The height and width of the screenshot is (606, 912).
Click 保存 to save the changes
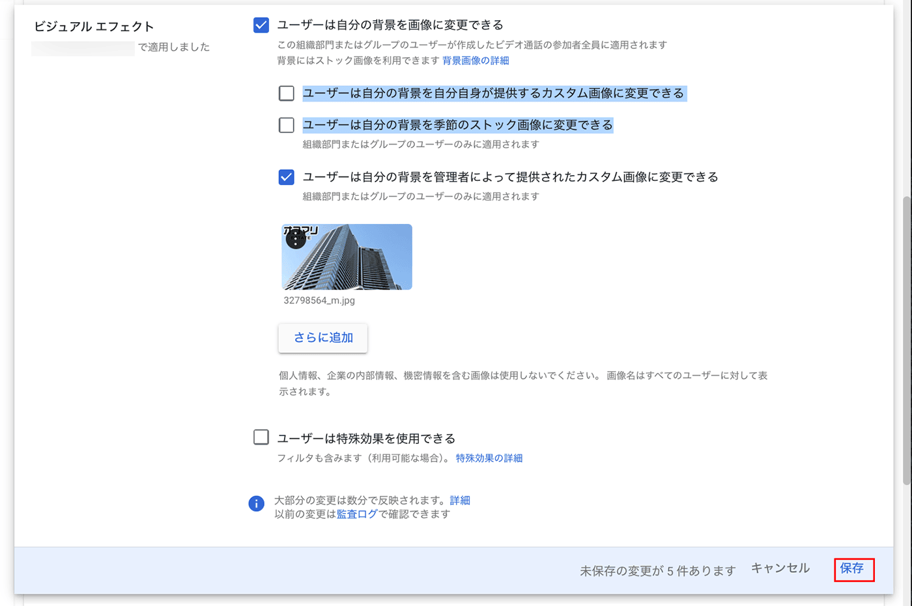coord(852,568)
